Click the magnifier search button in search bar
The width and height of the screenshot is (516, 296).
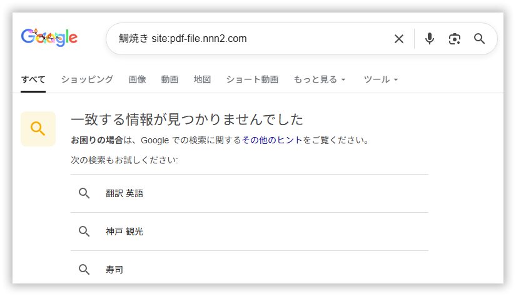tap(480, 39)
